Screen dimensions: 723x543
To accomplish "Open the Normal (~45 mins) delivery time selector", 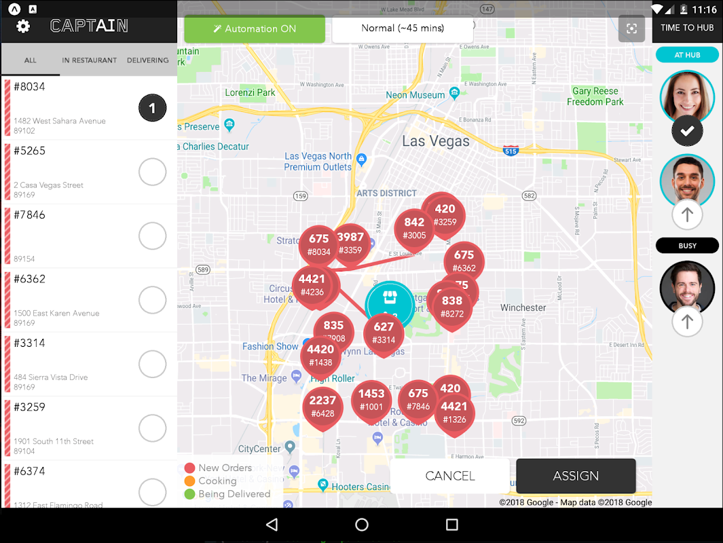I will pos(403,29).
